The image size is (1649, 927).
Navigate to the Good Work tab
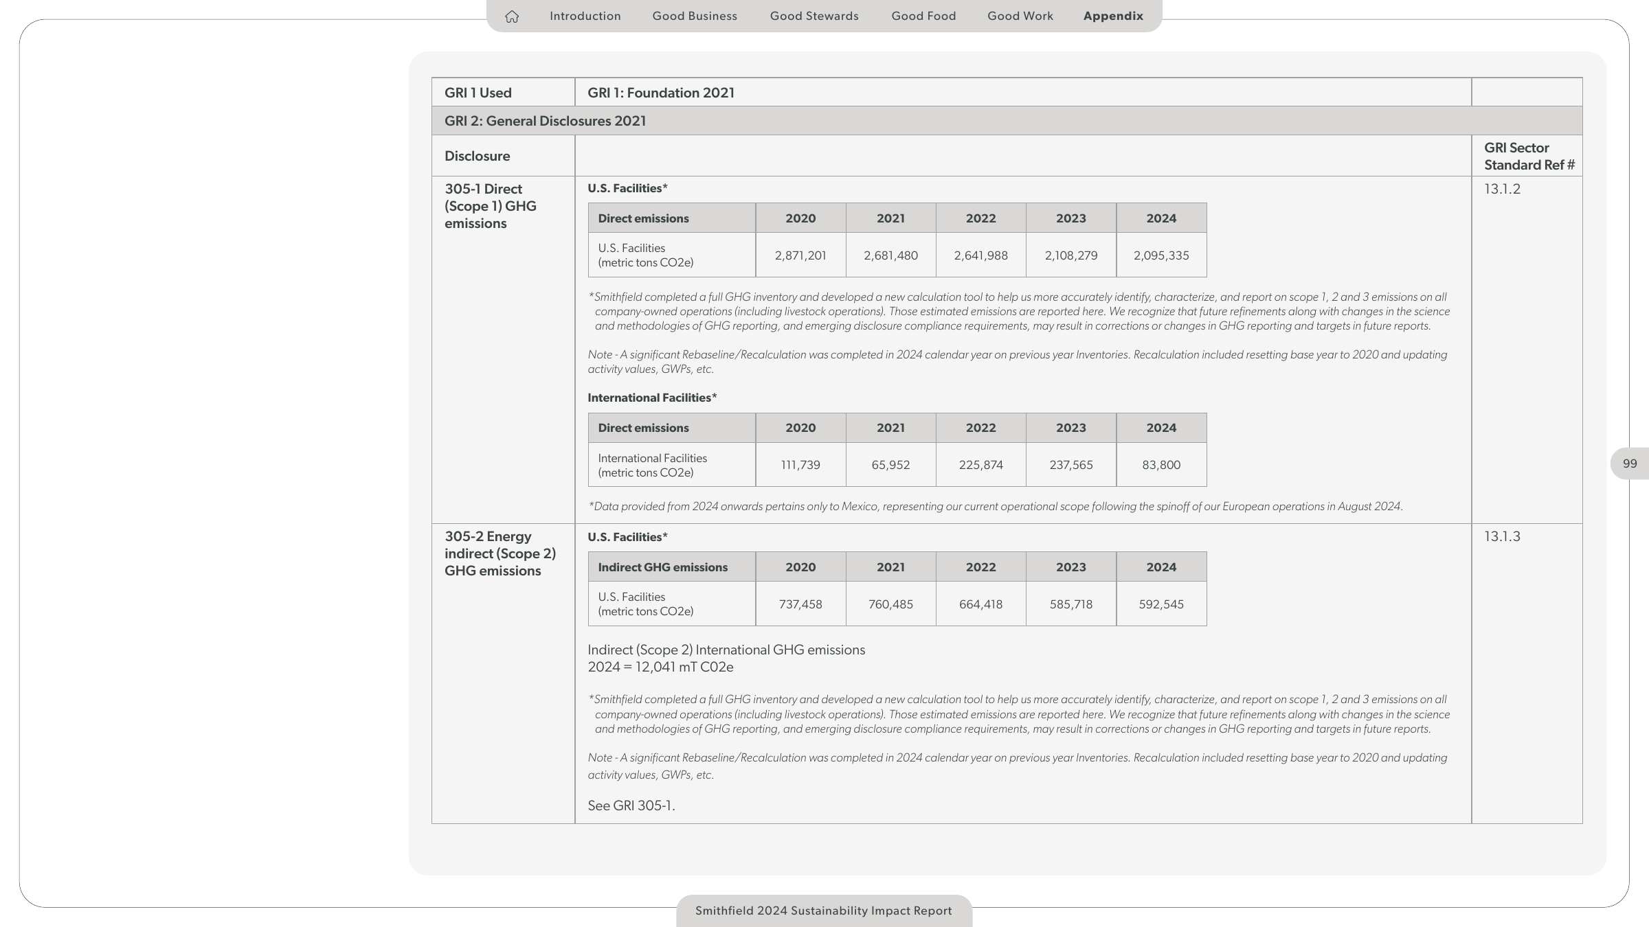1020,16
